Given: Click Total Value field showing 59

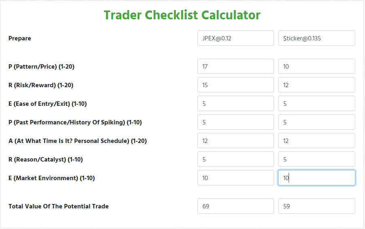Looking at the screenshot, I should [x=316, y=206].
